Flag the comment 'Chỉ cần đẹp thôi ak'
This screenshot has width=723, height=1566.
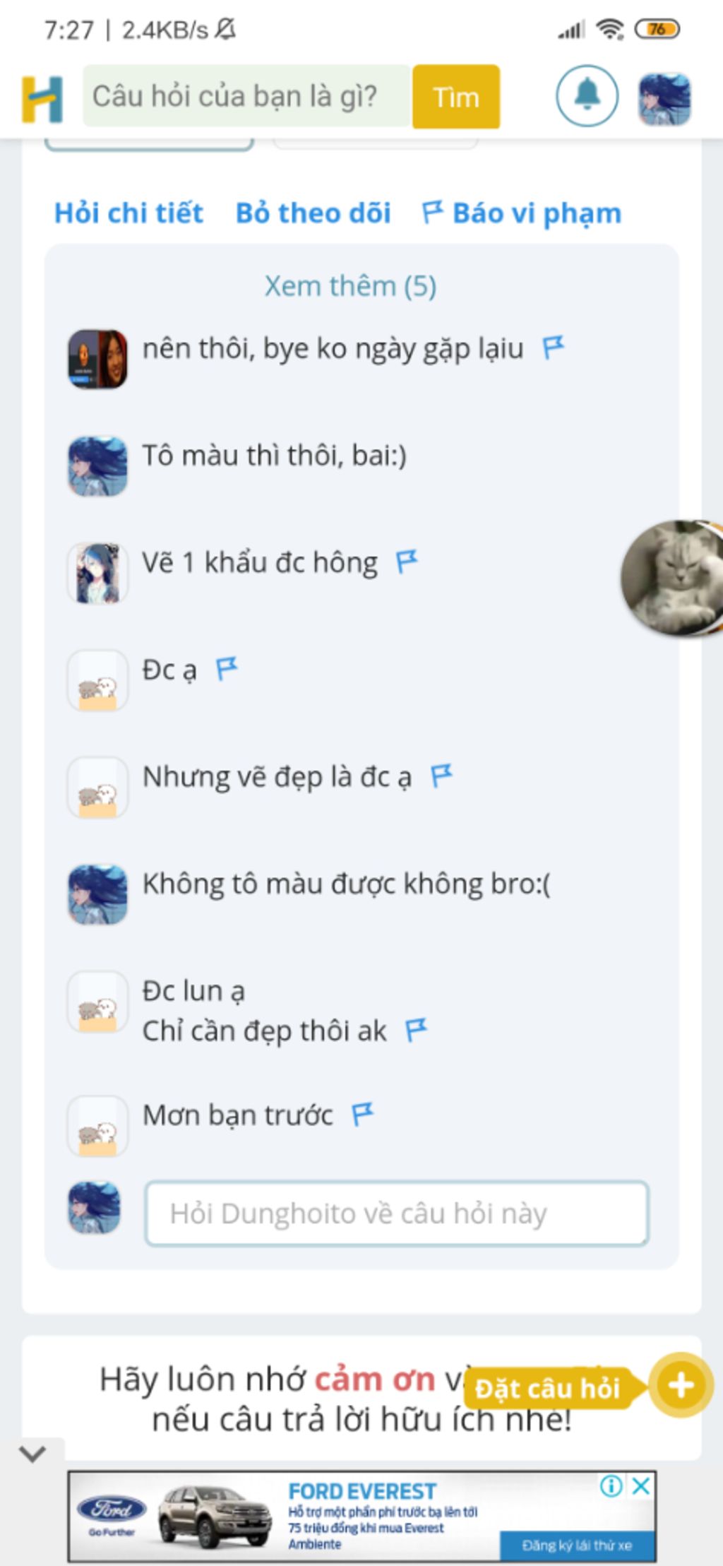pos(417,1031)
